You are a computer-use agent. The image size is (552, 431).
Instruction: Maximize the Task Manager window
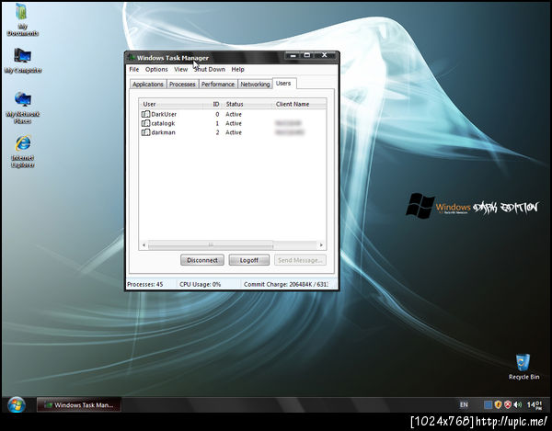307,55
